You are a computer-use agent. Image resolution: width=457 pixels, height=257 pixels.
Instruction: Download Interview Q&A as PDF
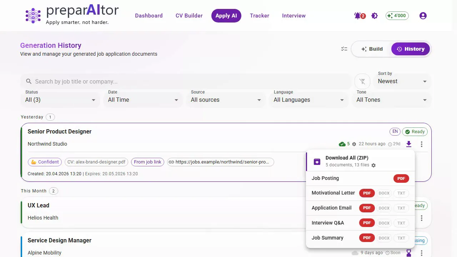click(367, 223)
